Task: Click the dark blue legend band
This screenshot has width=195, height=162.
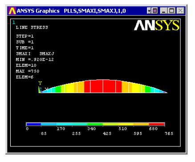Action: pyautogui.click(x=34, y=124)
